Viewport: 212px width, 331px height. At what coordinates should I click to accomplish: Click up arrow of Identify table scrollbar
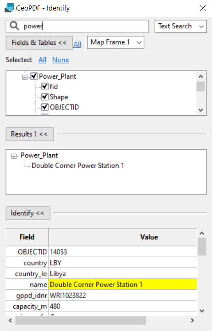(x=202, y=233)
